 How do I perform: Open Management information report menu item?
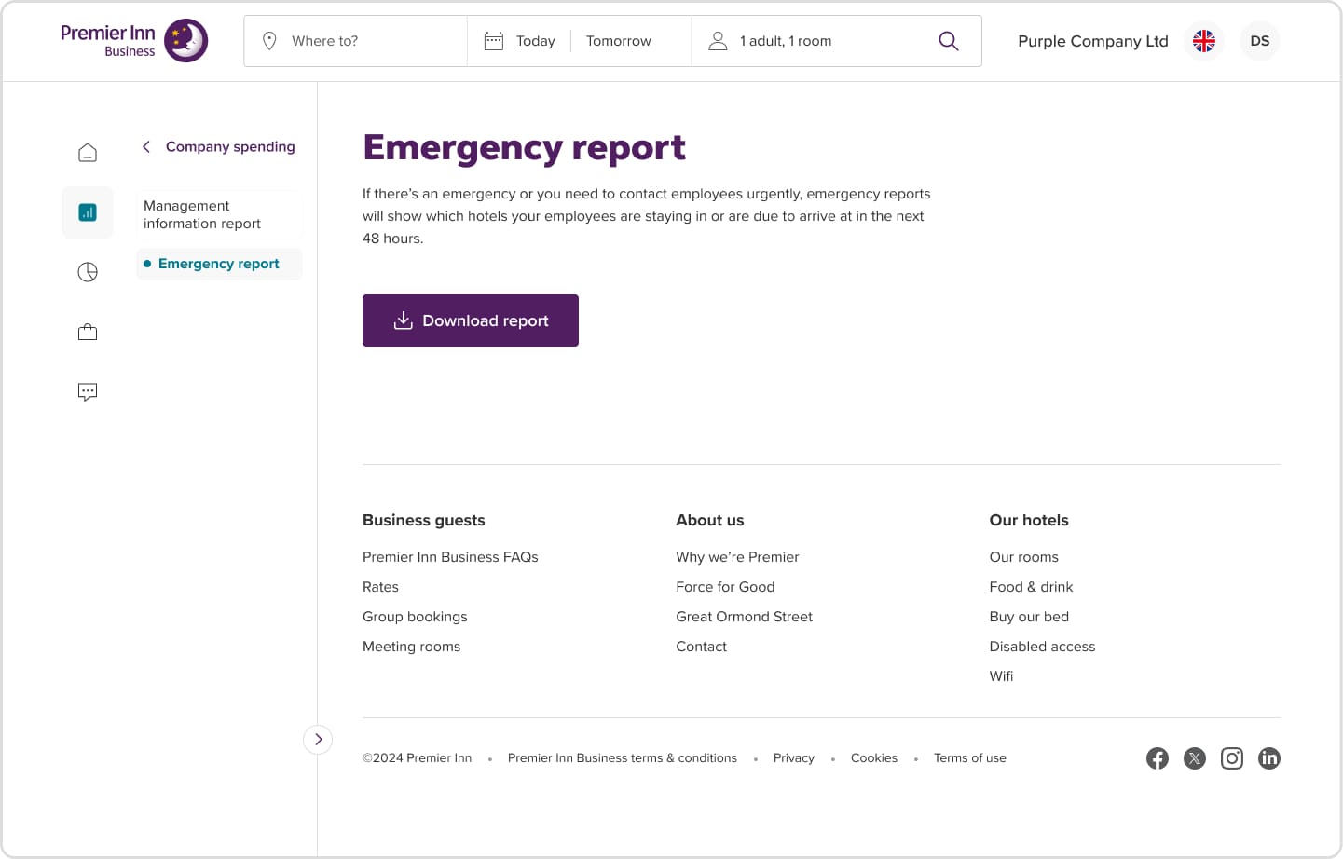tap(219, 214)
